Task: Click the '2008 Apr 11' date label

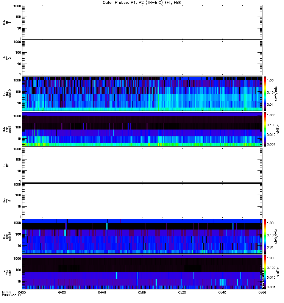Action: [11, 295]
